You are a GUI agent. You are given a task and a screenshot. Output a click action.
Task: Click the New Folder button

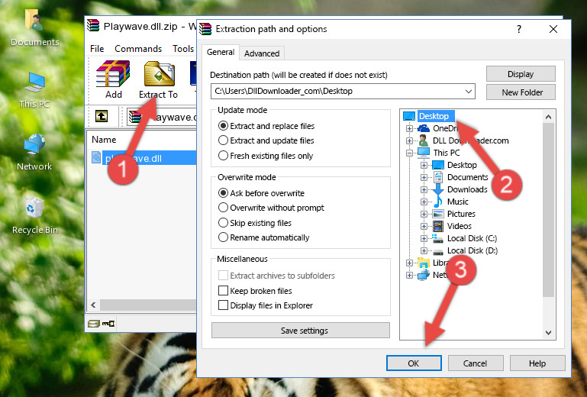521,92
